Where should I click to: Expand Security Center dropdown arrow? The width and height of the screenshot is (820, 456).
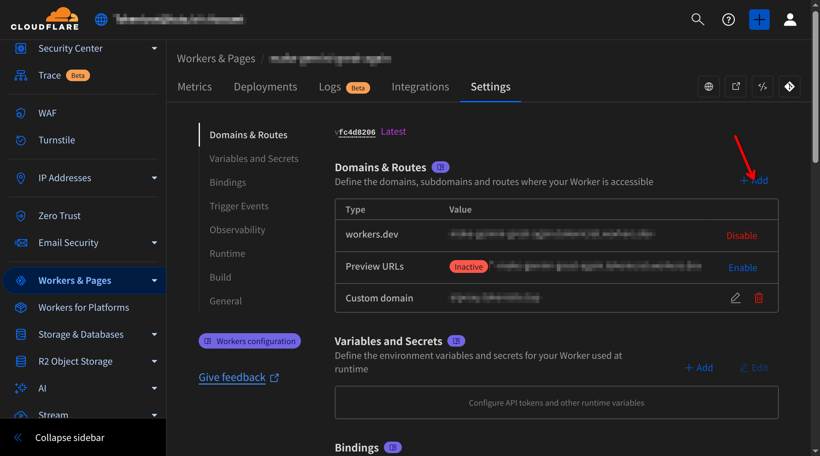point(154,48)
